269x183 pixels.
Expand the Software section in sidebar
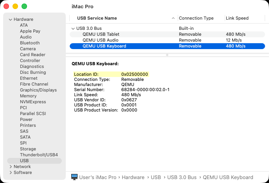[x=11, y=172]
